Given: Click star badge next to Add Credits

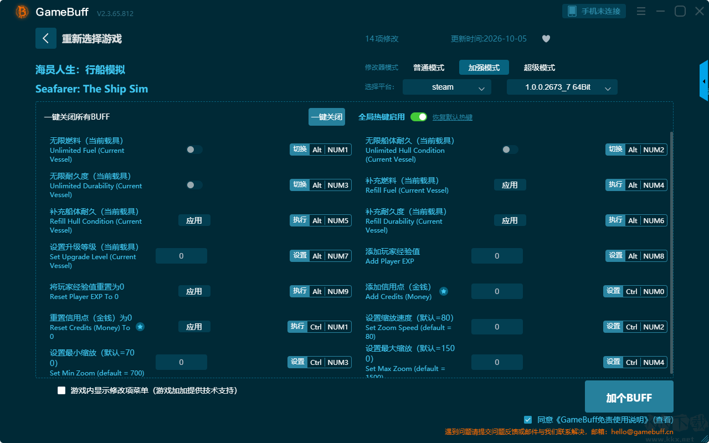Looking at the screenshot, I should [x=444, y=291].
